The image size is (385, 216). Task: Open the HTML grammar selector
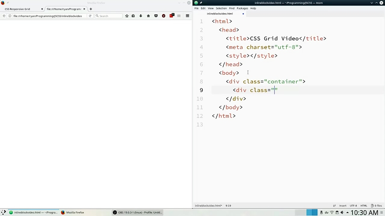364,206
